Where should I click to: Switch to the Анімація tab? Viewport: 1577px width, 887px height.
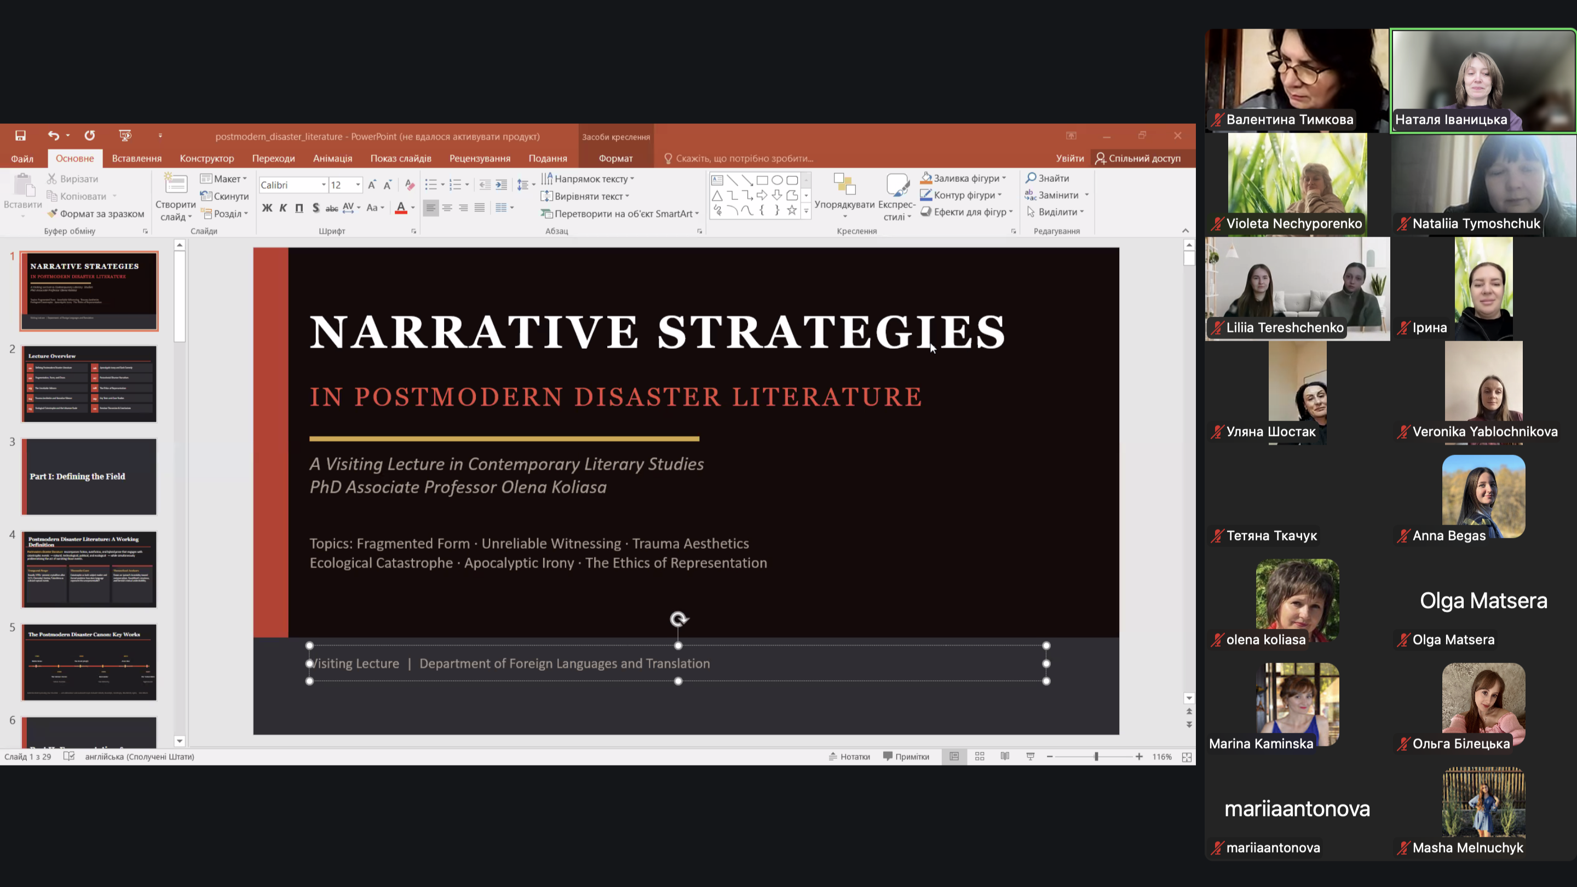coord(332,159)
